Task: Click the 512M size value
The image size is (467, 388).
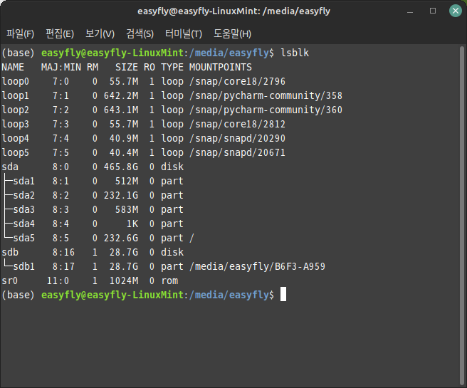Action: (127, 181)
